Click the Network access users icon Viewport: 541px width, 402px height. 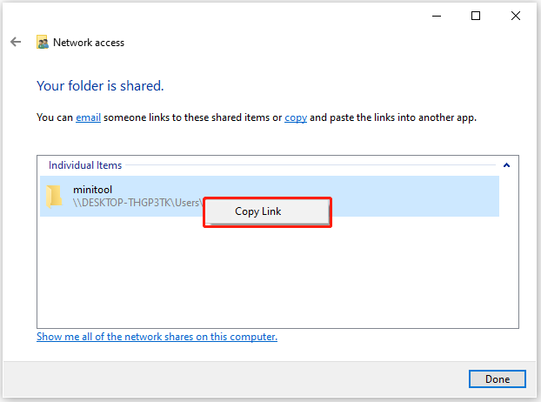pos(43,42)
